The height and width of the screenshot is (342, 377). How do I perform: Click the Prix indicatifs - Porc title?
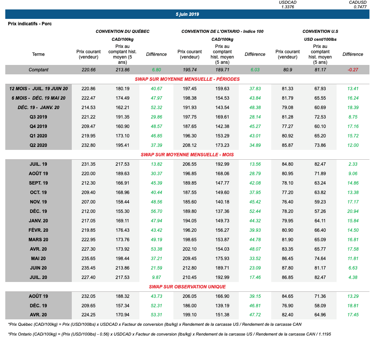point(30,24)
